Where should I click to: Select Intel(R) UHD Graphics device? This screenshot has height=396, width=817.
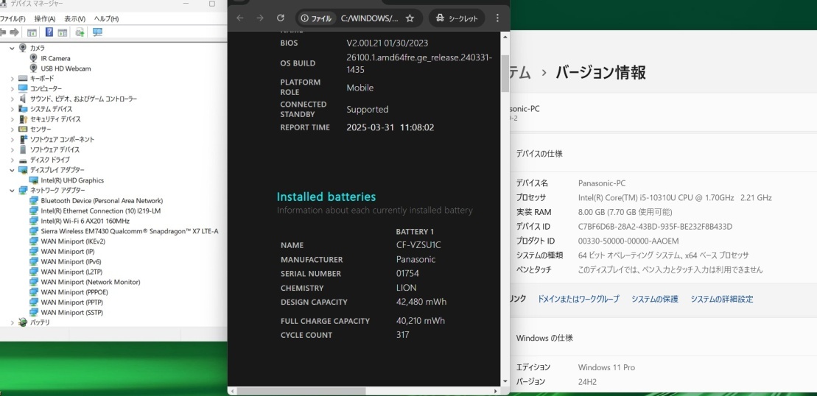tap(72, 180)
